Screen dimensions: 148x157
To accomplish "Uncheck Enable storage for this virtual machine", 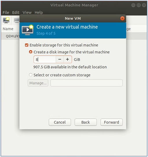I will click(27, 45).
